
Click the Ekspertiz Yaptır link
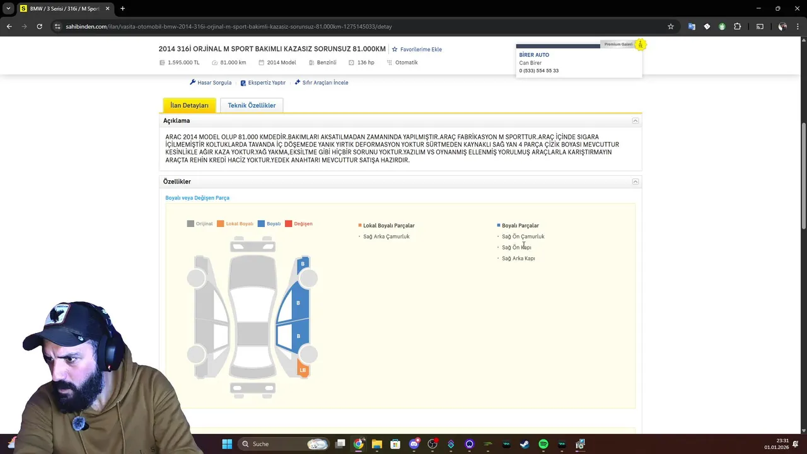pos(263,83)
